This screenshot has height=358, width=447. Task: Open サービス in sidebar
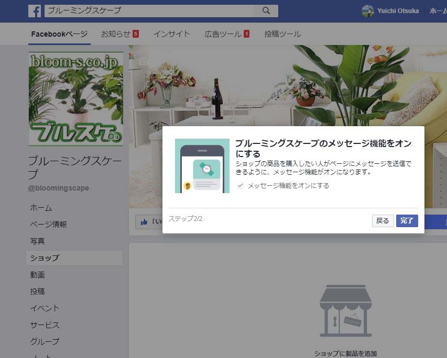click(45, 325)
